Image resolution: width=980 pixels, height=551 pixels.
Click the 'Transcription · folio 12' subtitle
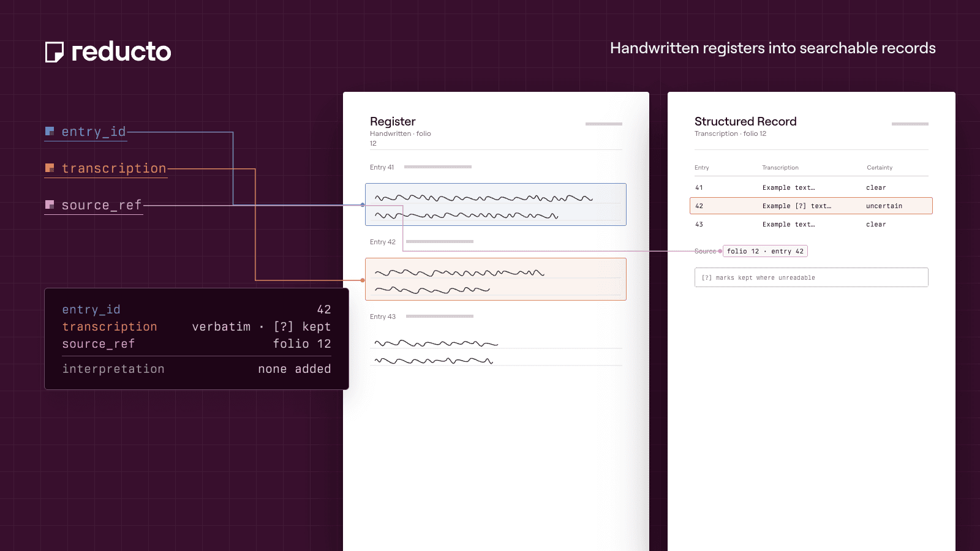pos(730,133)
